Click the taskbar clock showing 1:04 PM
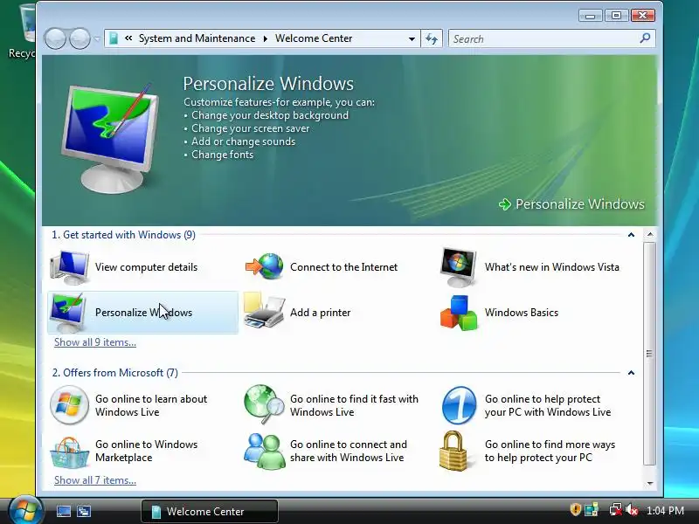 click(x=666, y=511)
